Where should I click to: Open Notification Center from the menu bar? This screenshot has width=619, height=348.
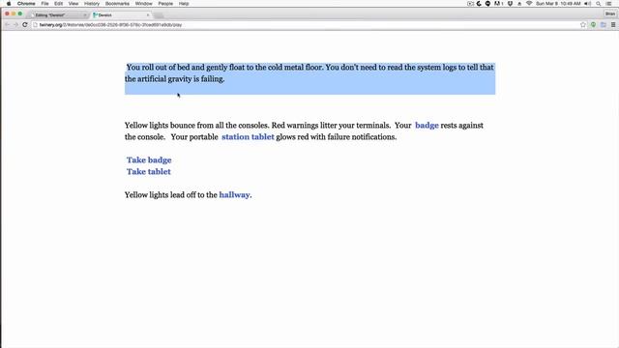point(609,4)
